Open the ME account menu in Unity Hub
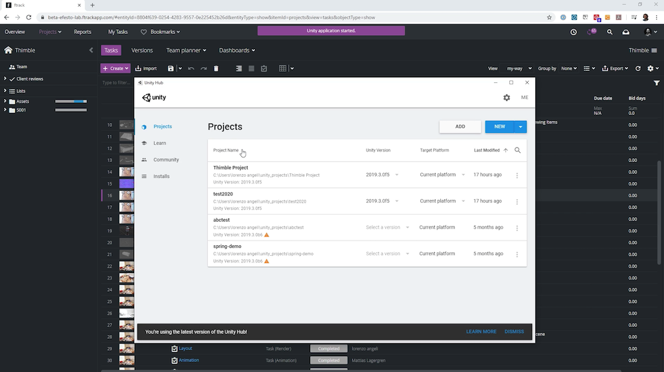 tap(525, 98)
